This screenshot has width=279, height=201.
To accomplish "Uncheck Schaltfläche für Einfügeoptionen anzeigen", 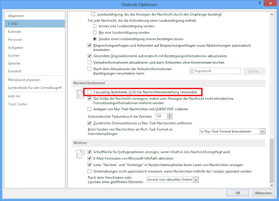I will pyautogui.click(x=89, y=152).
